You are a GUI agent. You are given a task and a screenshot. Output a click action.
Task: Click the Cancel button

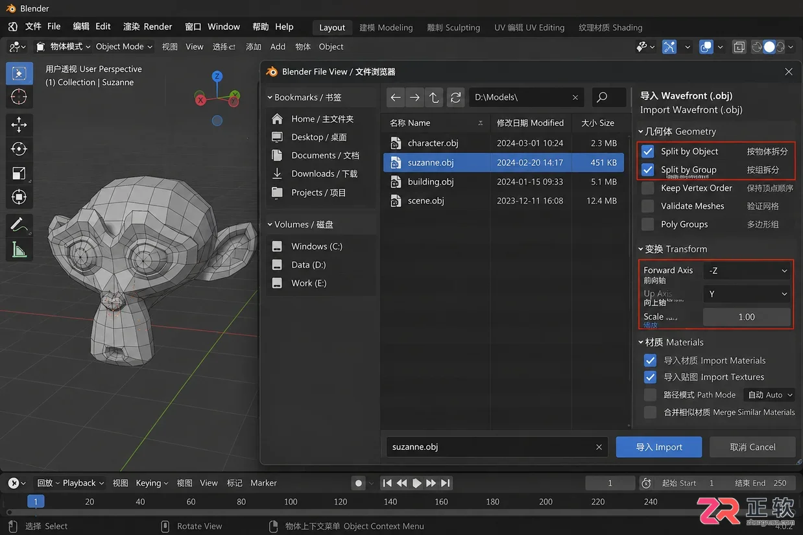pos(752,447)
